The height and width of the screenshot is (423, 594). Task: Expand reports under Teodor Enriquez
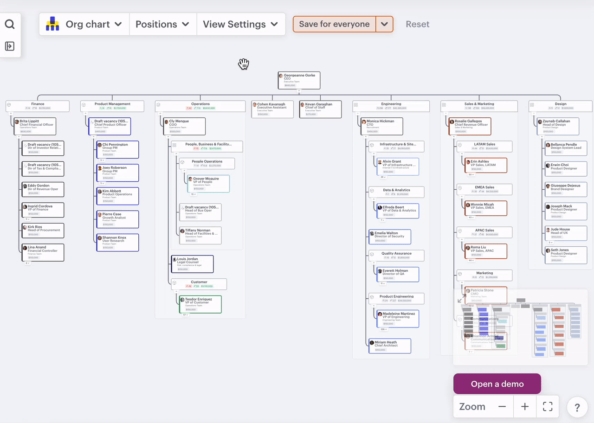185,314
